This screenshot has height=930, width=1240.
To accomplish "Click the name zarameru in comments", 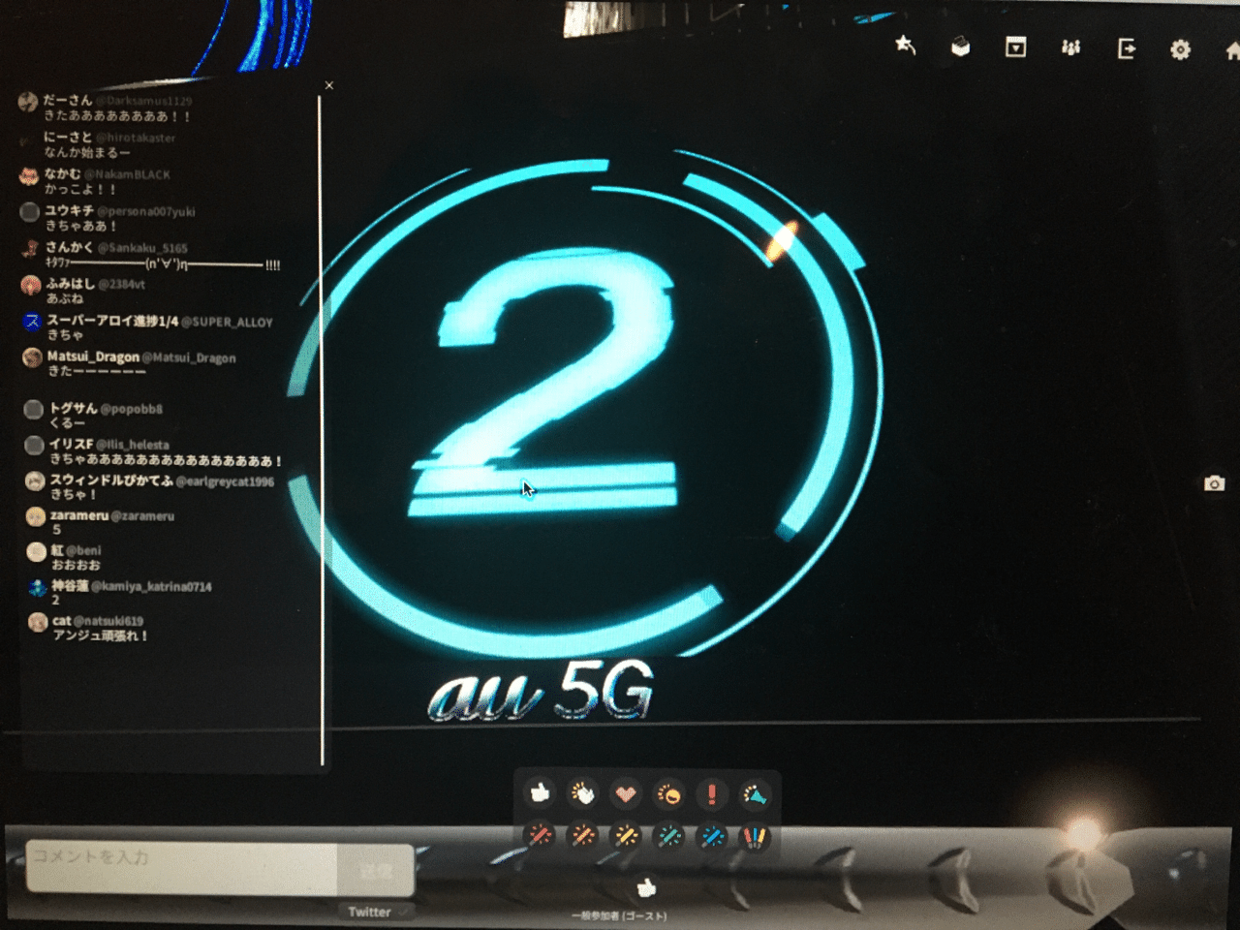I will (x=79, y=515).
